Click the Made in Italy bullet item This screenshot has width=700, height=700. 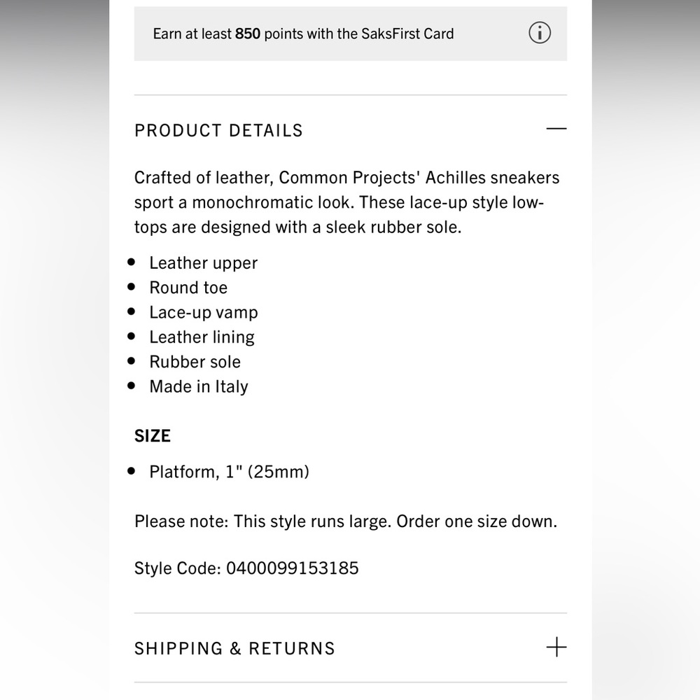pos(198,386)
